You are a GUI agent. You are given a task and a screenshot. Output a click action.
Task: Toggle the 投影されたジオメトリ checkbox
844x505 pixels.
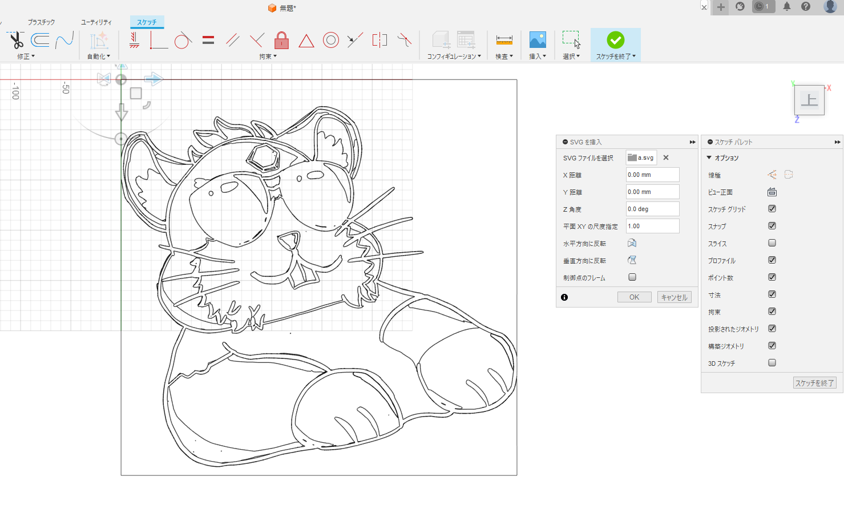772,329
